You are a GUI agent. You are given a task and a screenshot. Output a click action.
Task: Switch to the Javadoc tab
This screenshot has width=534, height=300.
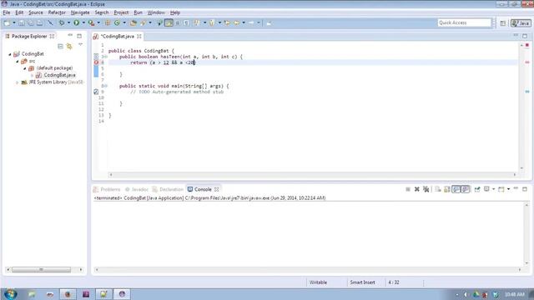(x=136, y=189)
